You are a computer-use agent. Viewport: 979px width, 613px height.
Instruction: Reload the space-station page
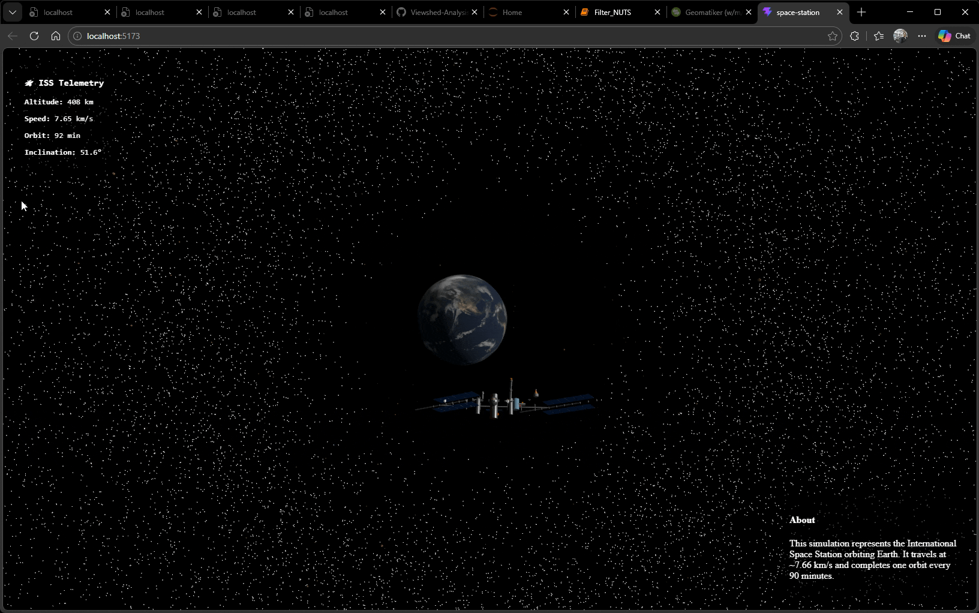click(x=34, y=36)
